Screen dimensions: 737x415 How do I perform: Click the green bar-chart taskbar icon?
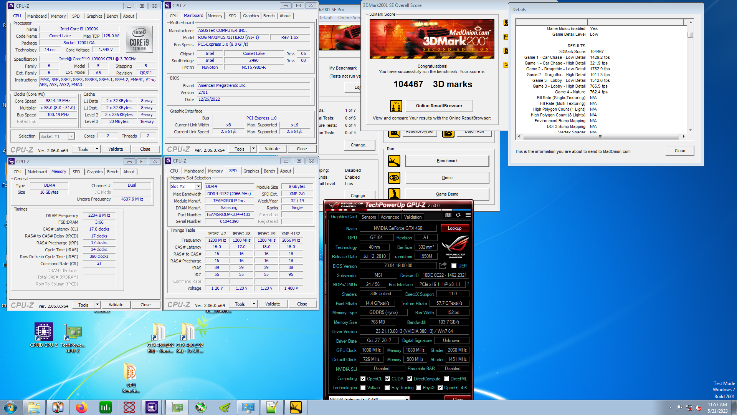pyautogui.click(x=105, y=407)
